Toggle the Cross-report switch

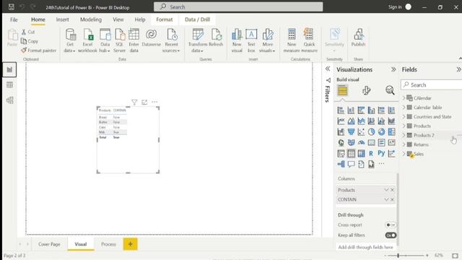391,225
